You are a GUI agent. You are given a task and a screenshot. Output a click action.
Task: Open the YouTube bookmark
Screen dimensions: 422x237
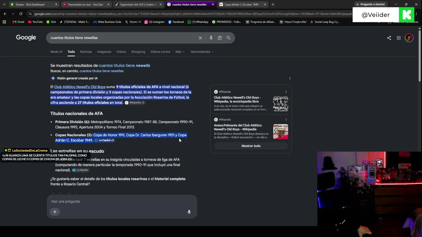(x=35, y=22)
